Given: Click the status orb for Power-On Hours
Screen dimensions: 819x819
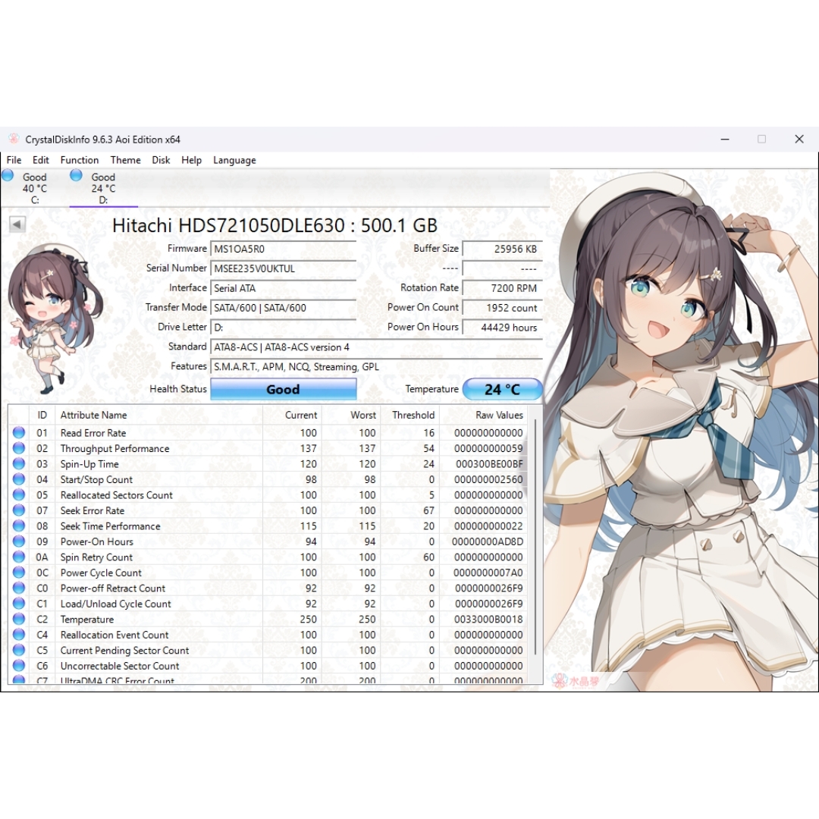Looking at the screenshot, I should (19, 541).
